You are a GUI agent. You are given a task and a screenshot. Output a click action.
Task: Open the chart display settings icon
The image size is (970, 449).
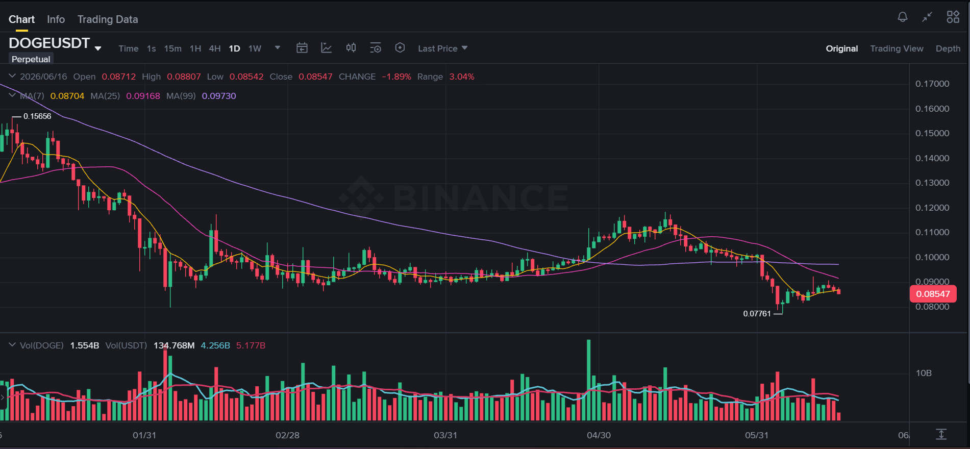(x=376, y=48)
